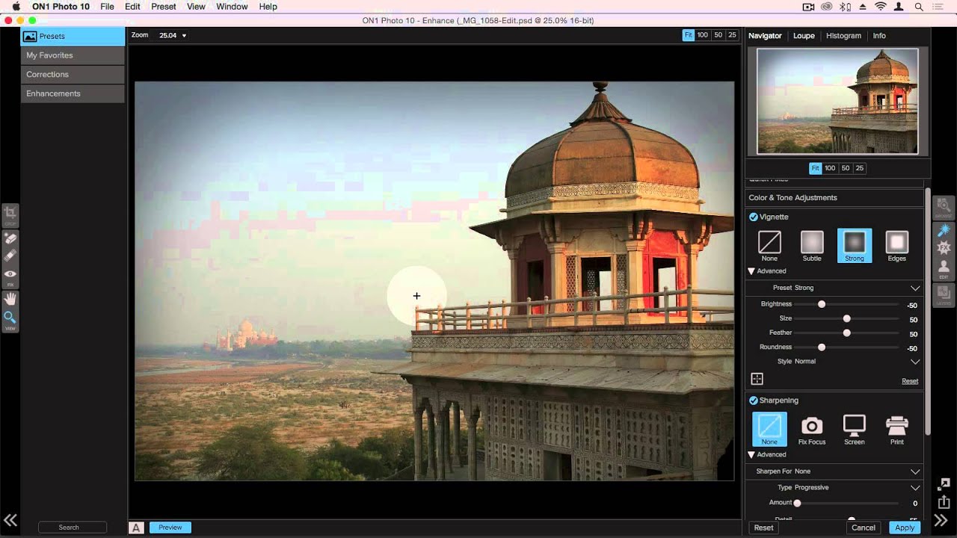Image resolution: width=957 pixels, height=538 pixels.
Task: Expand the Corrections preset category
Action: [73, 75]
